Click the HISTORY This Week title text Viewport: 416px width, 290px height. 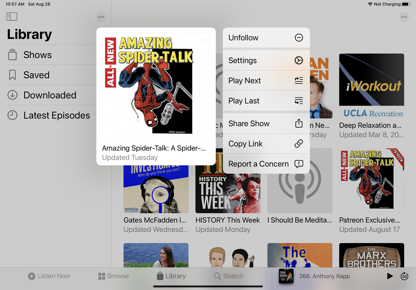(x=228, y=220)
